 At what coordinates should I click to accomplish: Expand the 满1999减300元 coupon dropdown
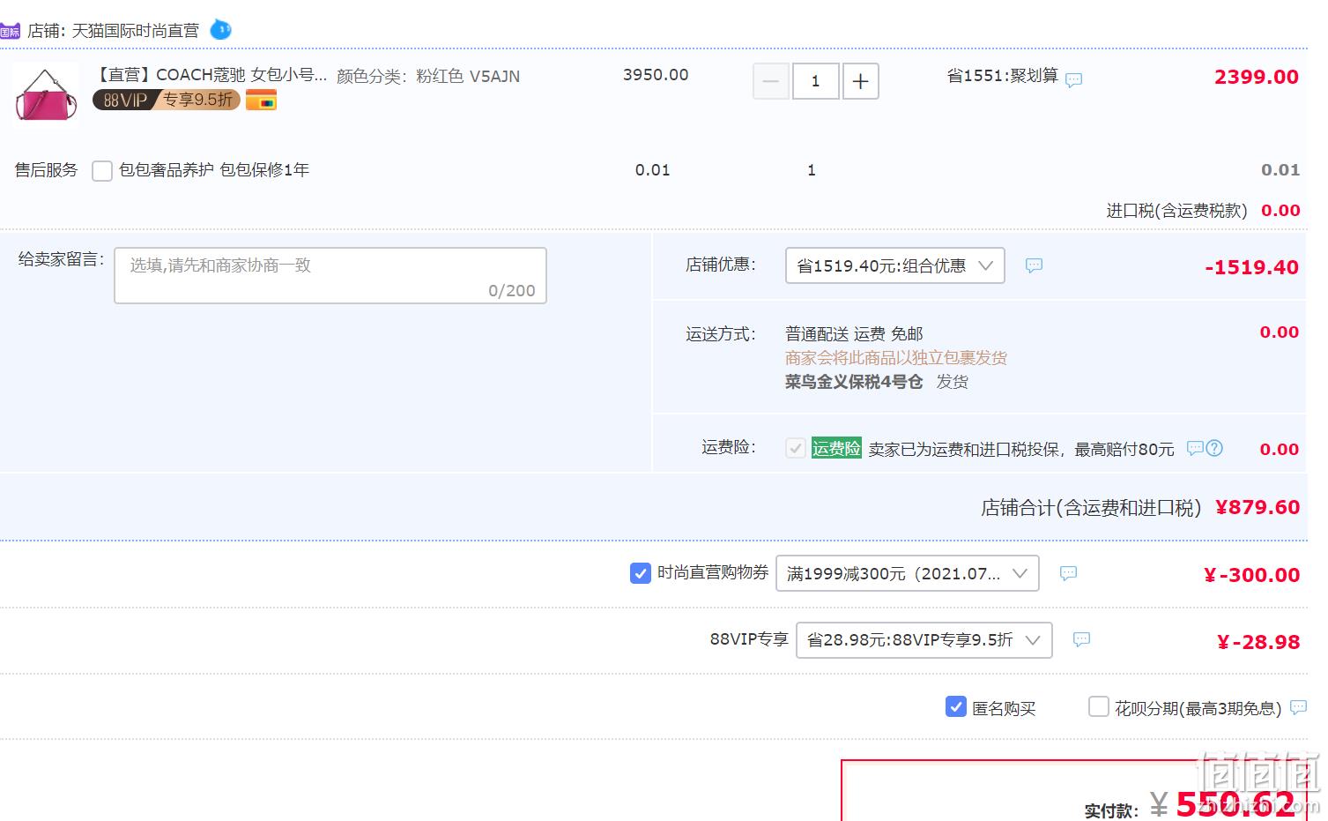coord(907,573)
